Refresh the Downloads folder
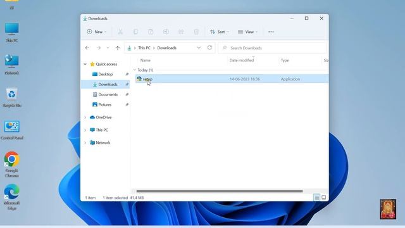 (209, 47)
